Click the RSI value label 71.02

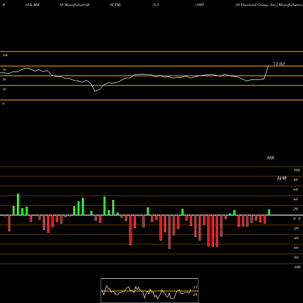[279, 64]
